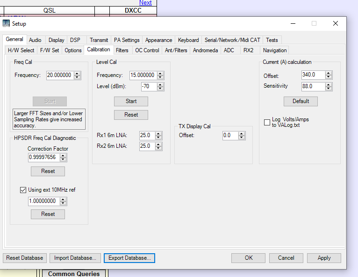This screenshot has width=358, height=277.
Task: Click the Setup window title bar icon
Action: (x=6, y=23)
